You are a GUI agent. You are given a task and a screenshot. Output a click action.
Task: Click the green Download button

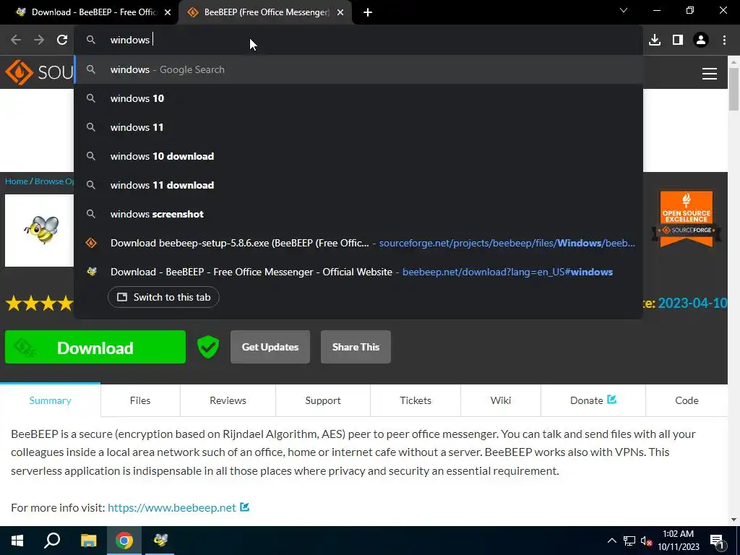click(95, 348)
